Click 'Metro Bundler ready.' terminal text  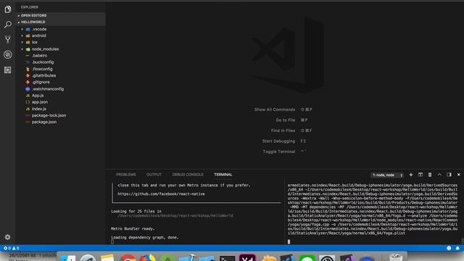(133, 229)
